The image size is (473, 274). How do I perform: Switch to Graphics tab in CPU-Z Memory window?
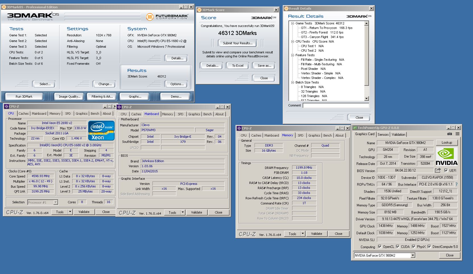pyautogui.click(x=314, y=135)
